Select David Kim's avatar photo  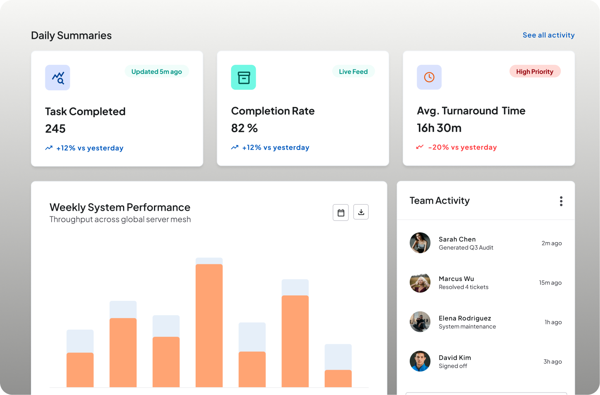pyautogui.click(x=420, y=361)
